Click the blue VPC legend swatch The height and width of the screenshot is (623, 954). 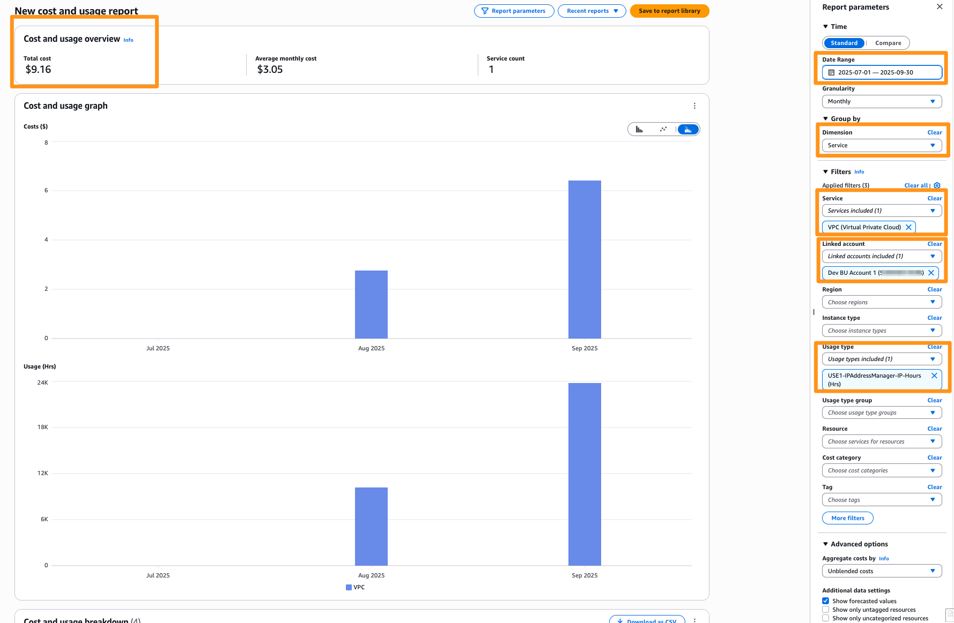point(348,587)
